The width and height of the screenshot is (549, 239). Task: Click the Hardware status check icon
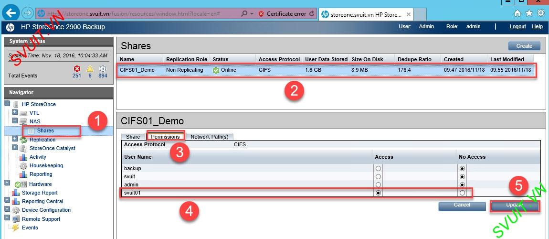point(18,185)
